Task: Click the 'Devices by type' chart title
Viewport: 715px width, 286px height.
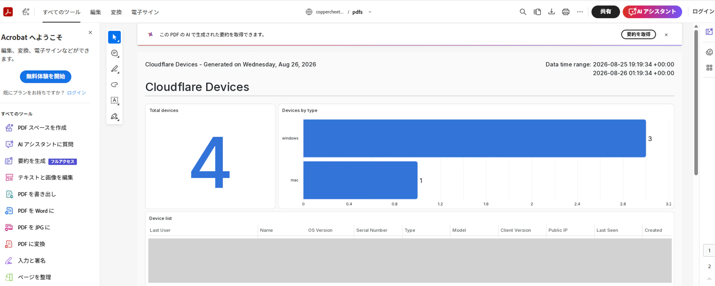Action: coord(300,110)
